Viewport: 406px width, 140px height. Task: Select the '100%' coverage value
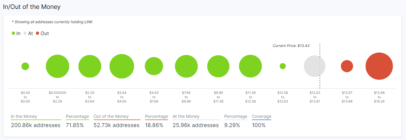(259, 125)
